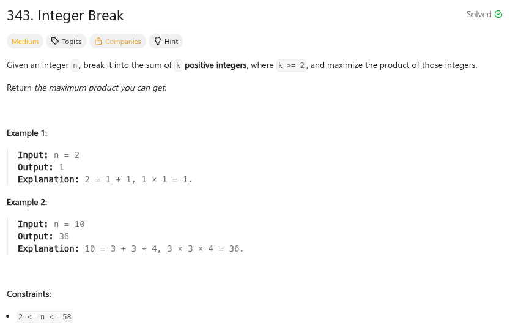This screenshot has height=336, width=510.
Task: Show the Hint text label
Action: [171, 42]
